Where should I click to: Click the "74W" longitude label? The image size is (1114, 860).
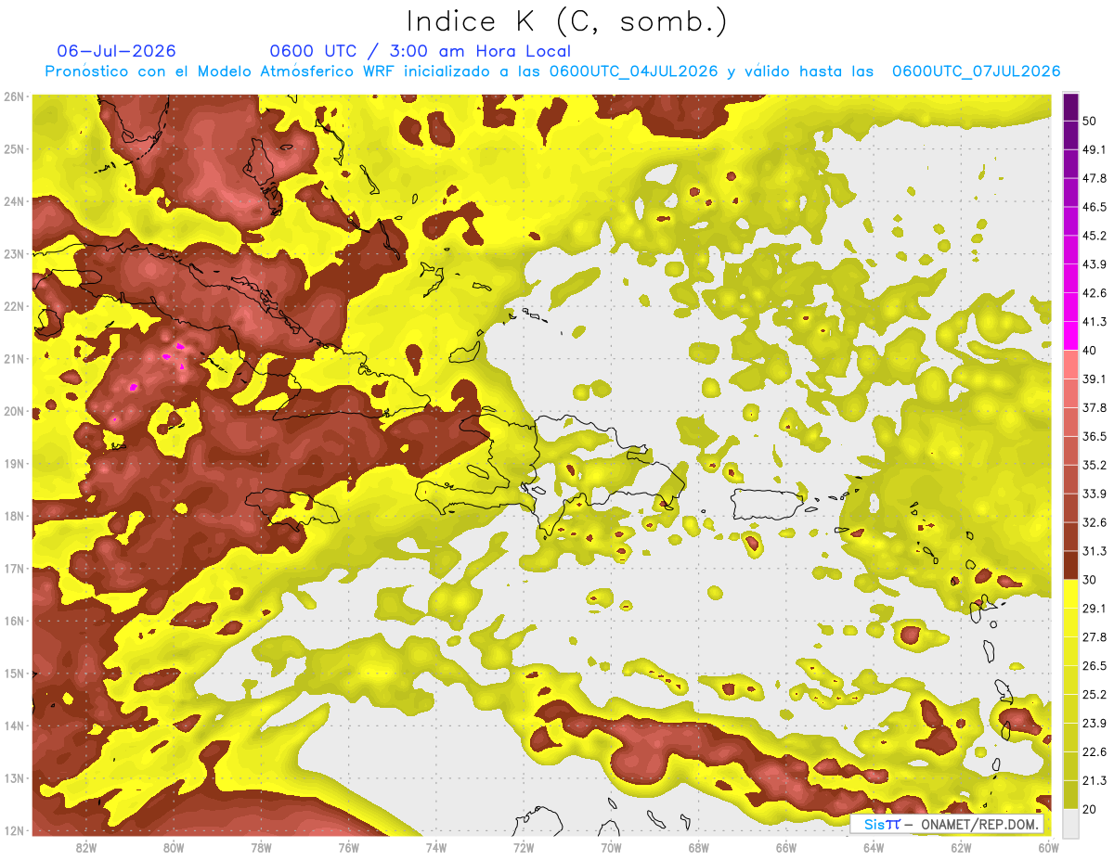436,848
